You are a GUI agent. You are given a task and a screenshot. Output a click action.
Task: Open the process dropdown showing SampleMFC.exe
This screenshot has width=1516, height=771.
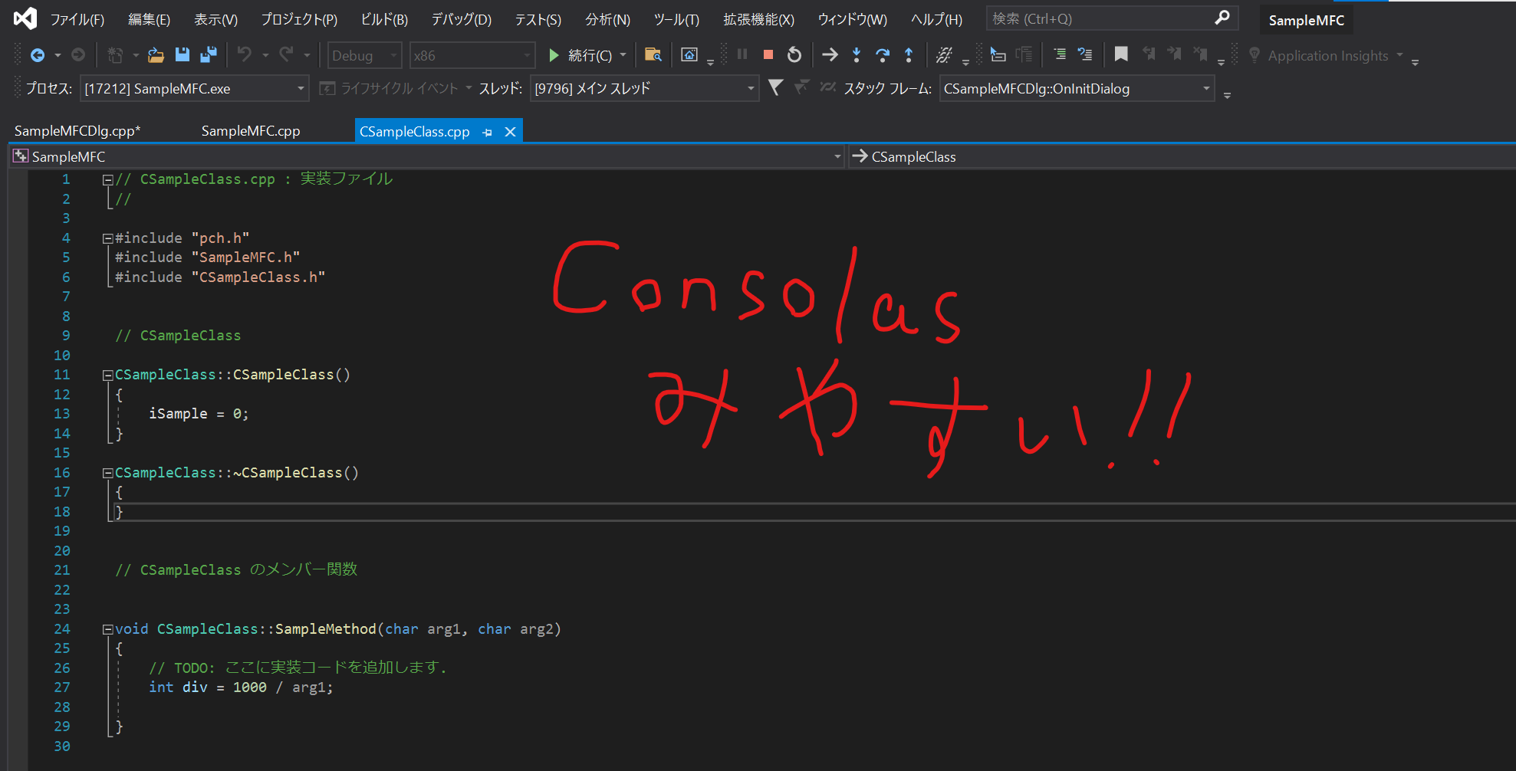click(x=194, y=89)
